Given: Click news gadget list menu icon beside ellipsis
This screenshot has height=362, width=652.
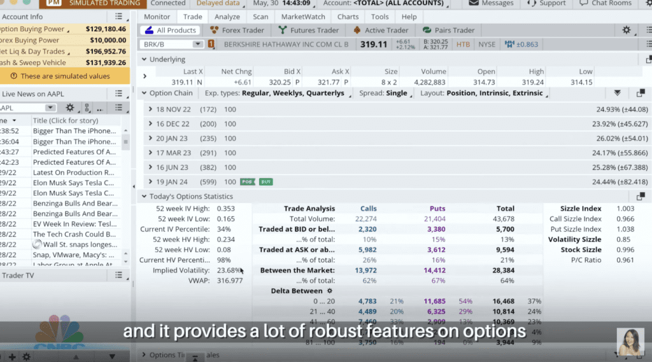Looking at the screenshot, I should coord(119,108).
